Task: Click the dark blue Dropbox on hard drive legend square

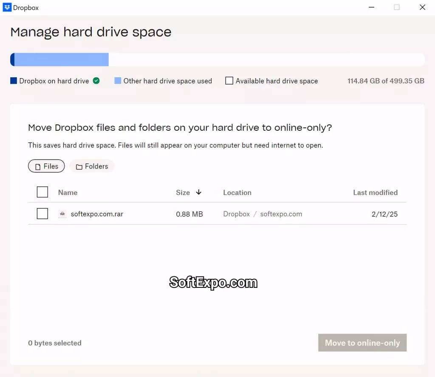Action: click(x=13, y=81)
